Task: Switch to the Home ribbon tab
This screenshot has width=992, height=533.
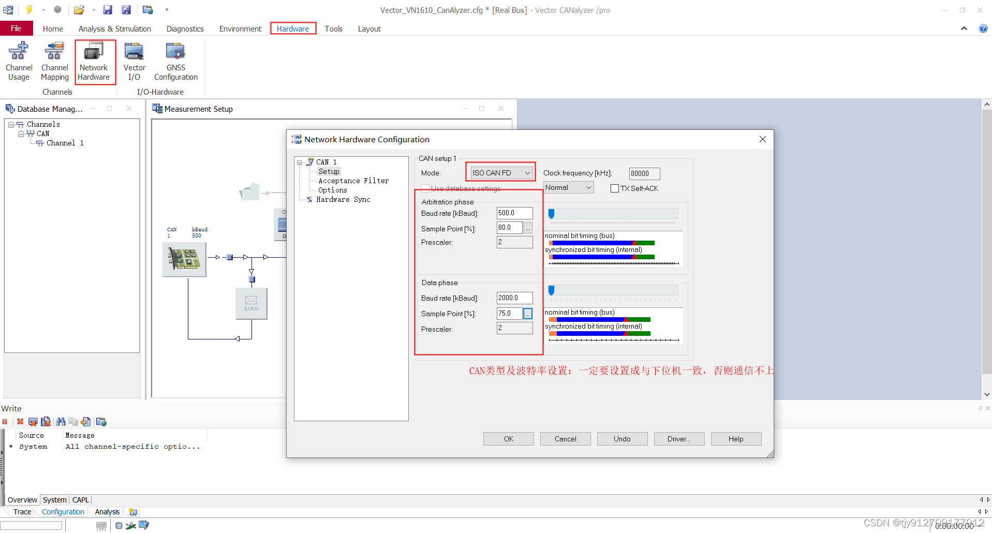Action: (x=53, y=29)
